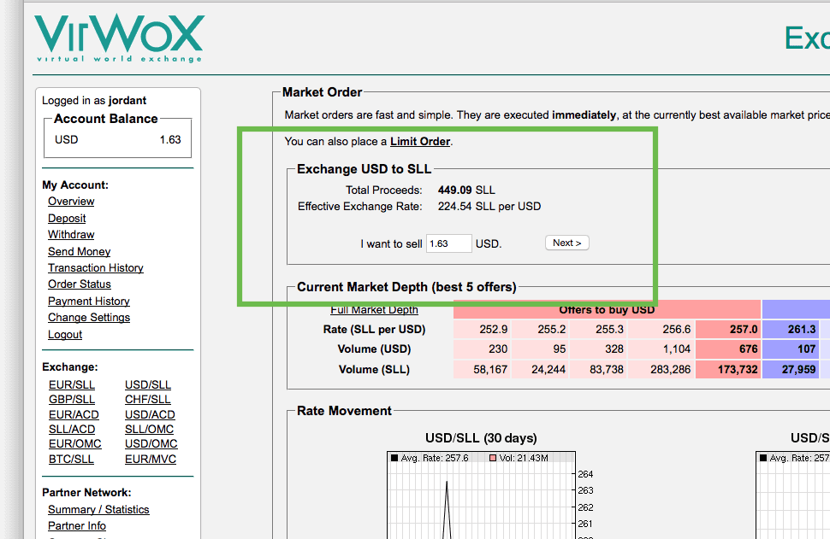Click the 252.9 rate cell
The width and height of the screenshot is (830, 539).
click(482, 329)
